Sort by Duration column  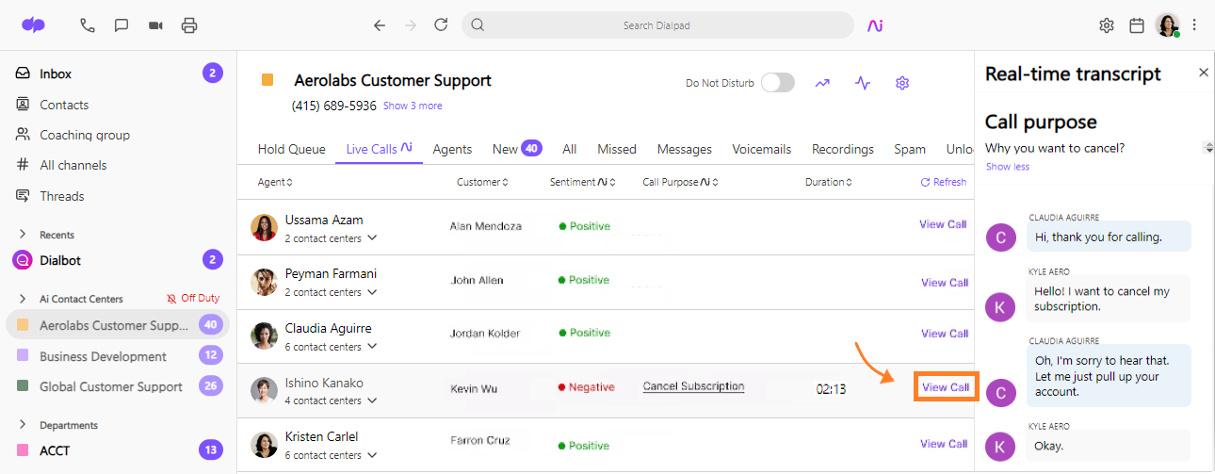pyautogui.click(x=829, y=182)
